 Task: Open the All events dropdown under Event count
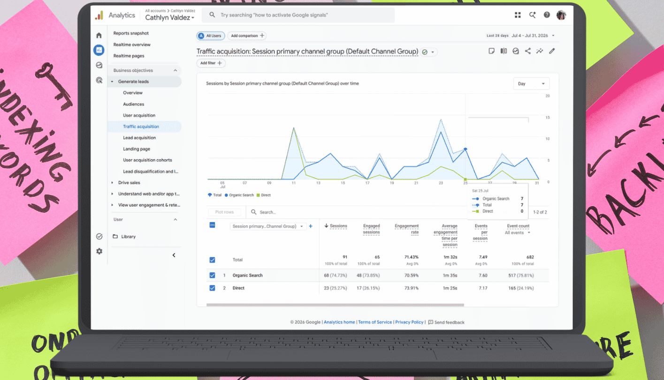click(x=518, y=233)
